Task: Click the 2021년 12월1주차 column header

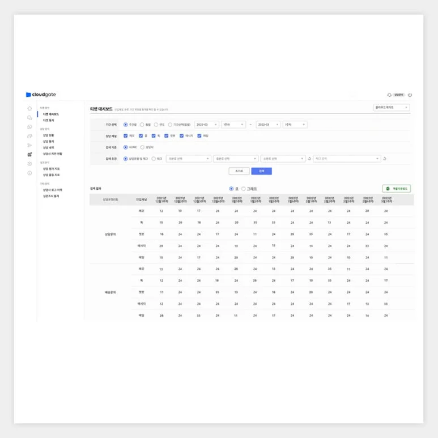Action: click(161, 199)
